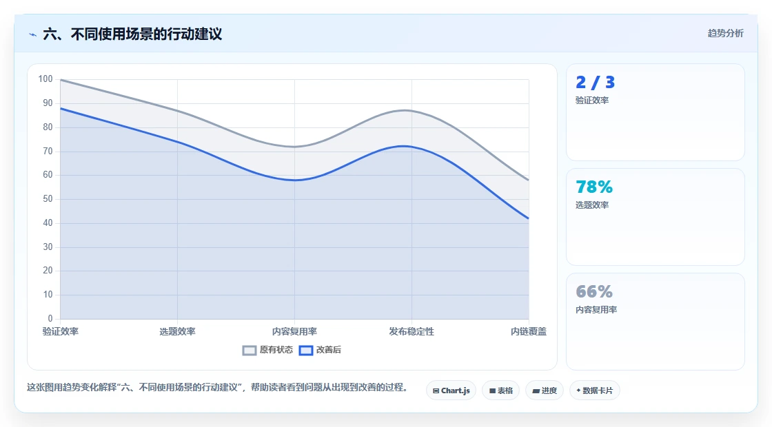Click the chart description paragraph below chart
Viewport: 772px width, 427px height.
[x=218, y=388]
